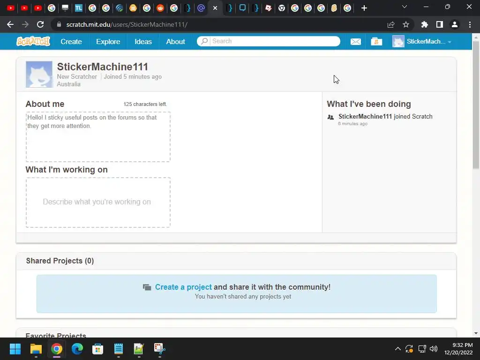This screenshot has width=480, height=360.
Task: Bookmark this page with the star icon
Action: pyautogui.click(x=406, y=24)
